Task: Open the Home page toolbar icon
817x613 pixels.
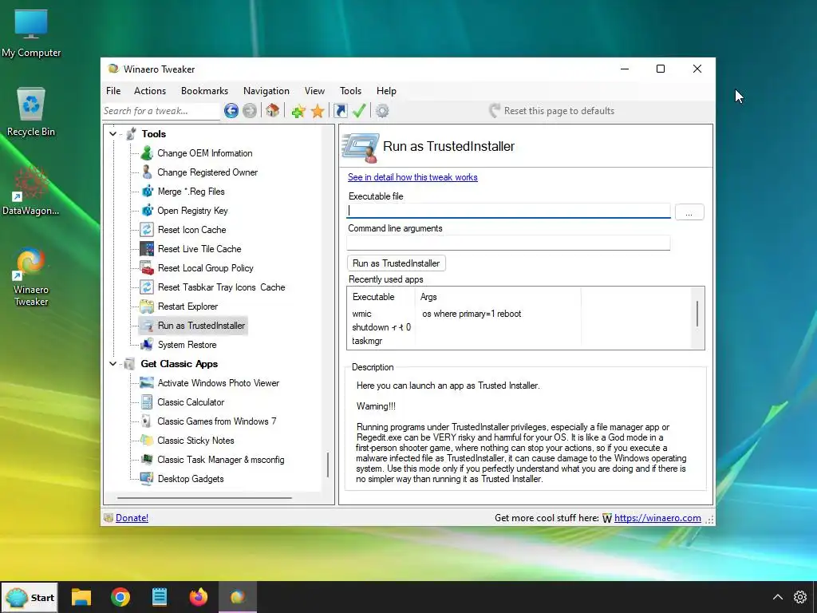Action: coord(272,110)
